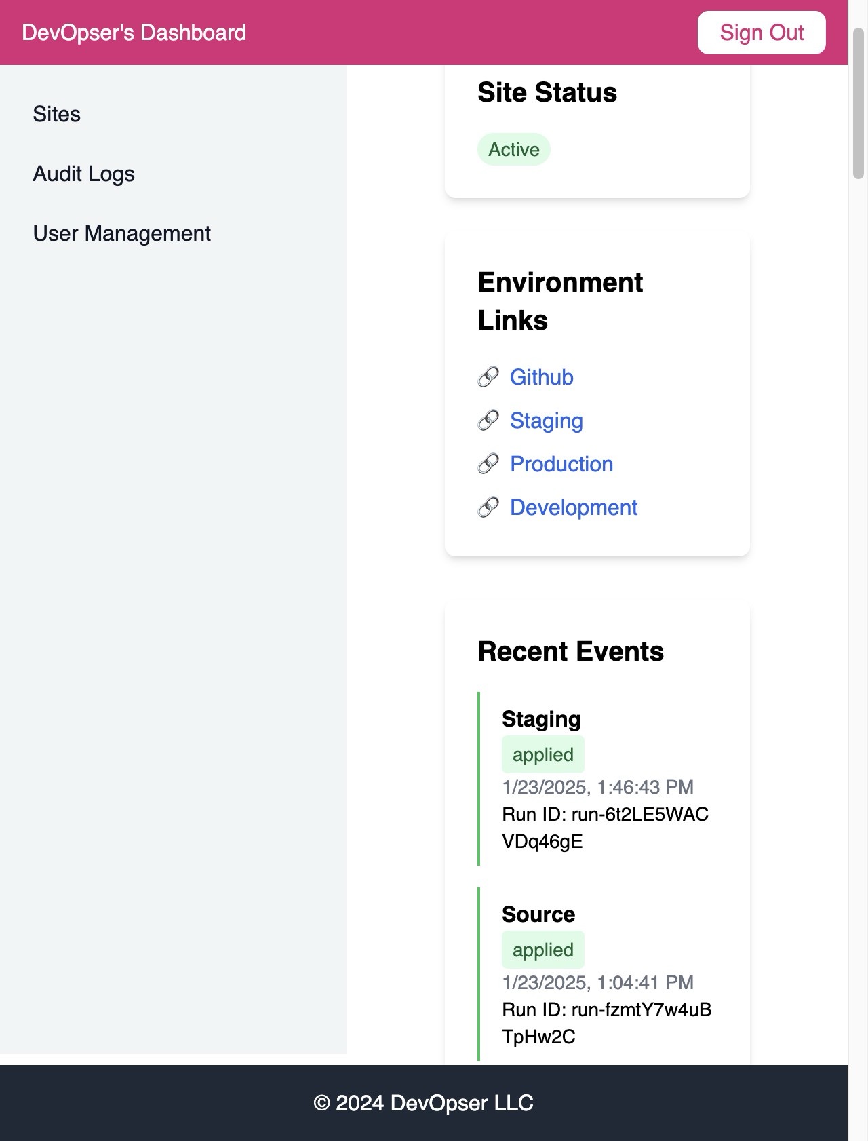
Task: Open the Github environment link
Action: pyautogui.click(x=542, y=377)
